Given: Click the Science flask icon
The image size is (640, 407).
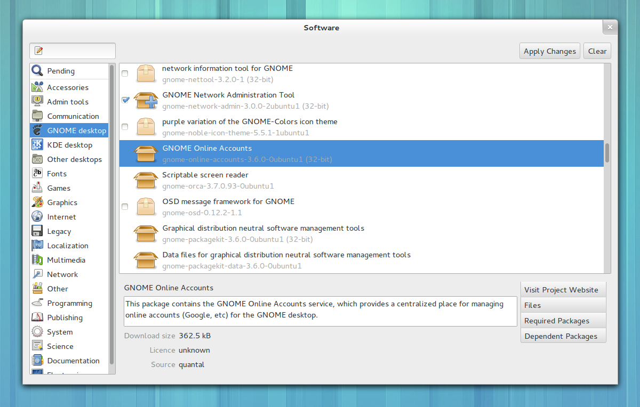Looking at the screenshot, I should (37, 346).
